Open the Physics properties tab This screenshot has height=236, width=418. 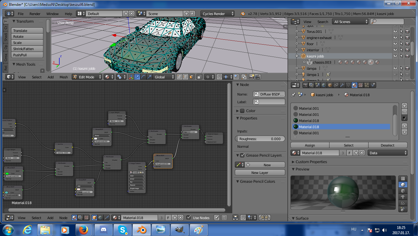(373, 85)
